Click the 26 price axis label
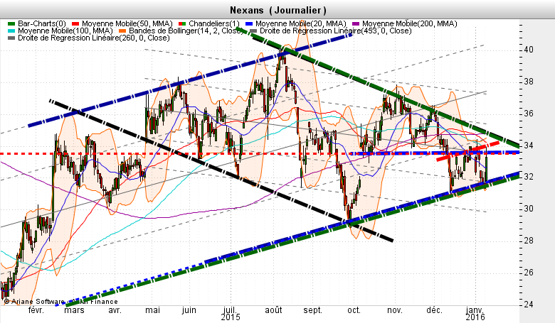The height and width of the screenshot is (323, 555). pos(529,272)
